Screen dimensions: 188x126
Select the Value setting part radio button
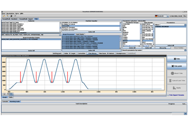63,53
